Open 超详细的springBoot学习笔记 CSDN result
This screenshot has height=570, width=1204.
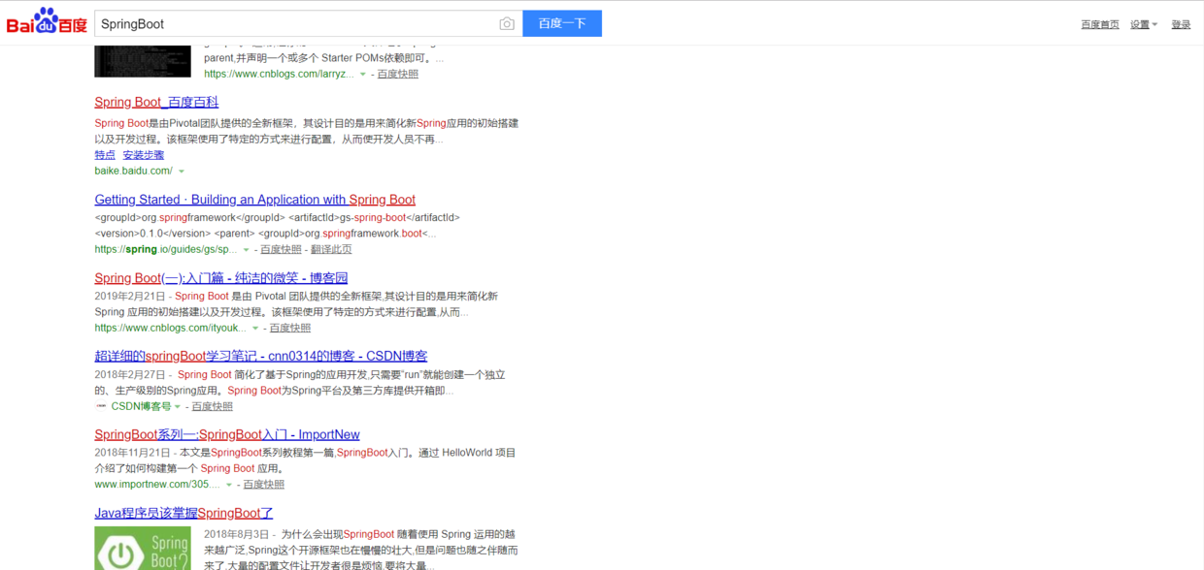point(261,356)
